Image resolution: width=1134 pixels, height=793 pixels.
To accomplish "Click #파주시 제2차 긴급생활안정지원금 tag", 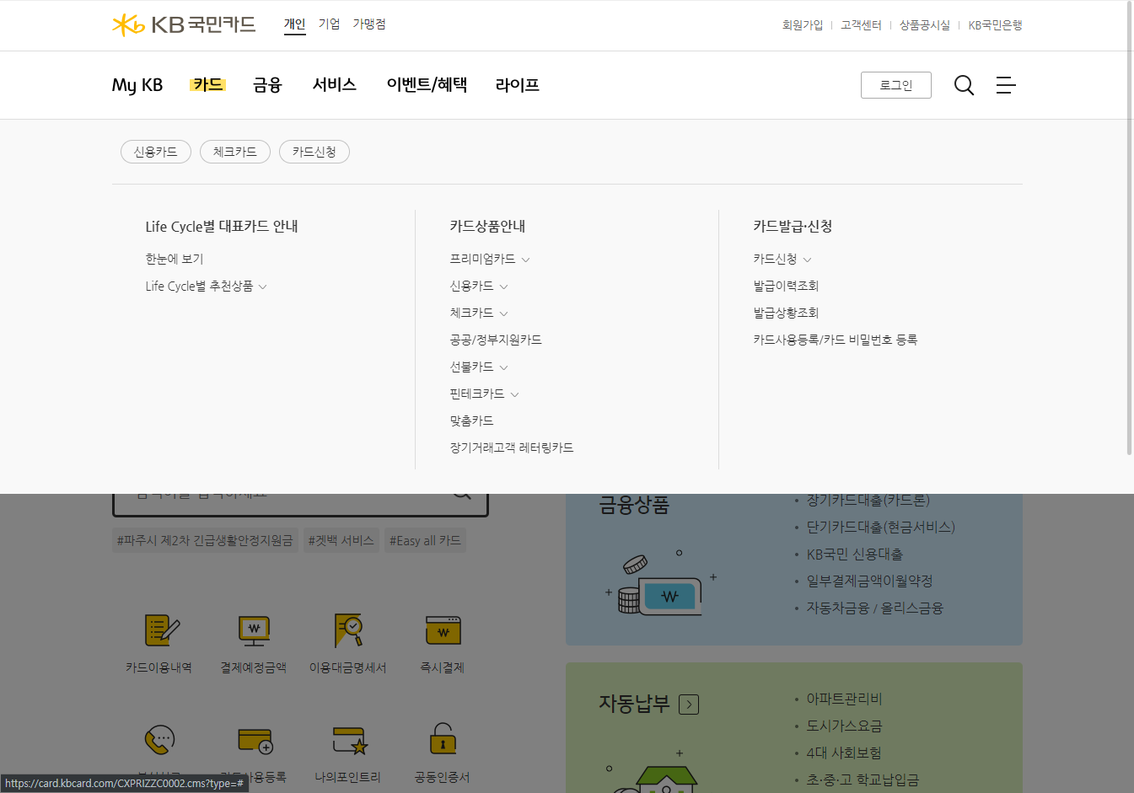I will point(205,540).
